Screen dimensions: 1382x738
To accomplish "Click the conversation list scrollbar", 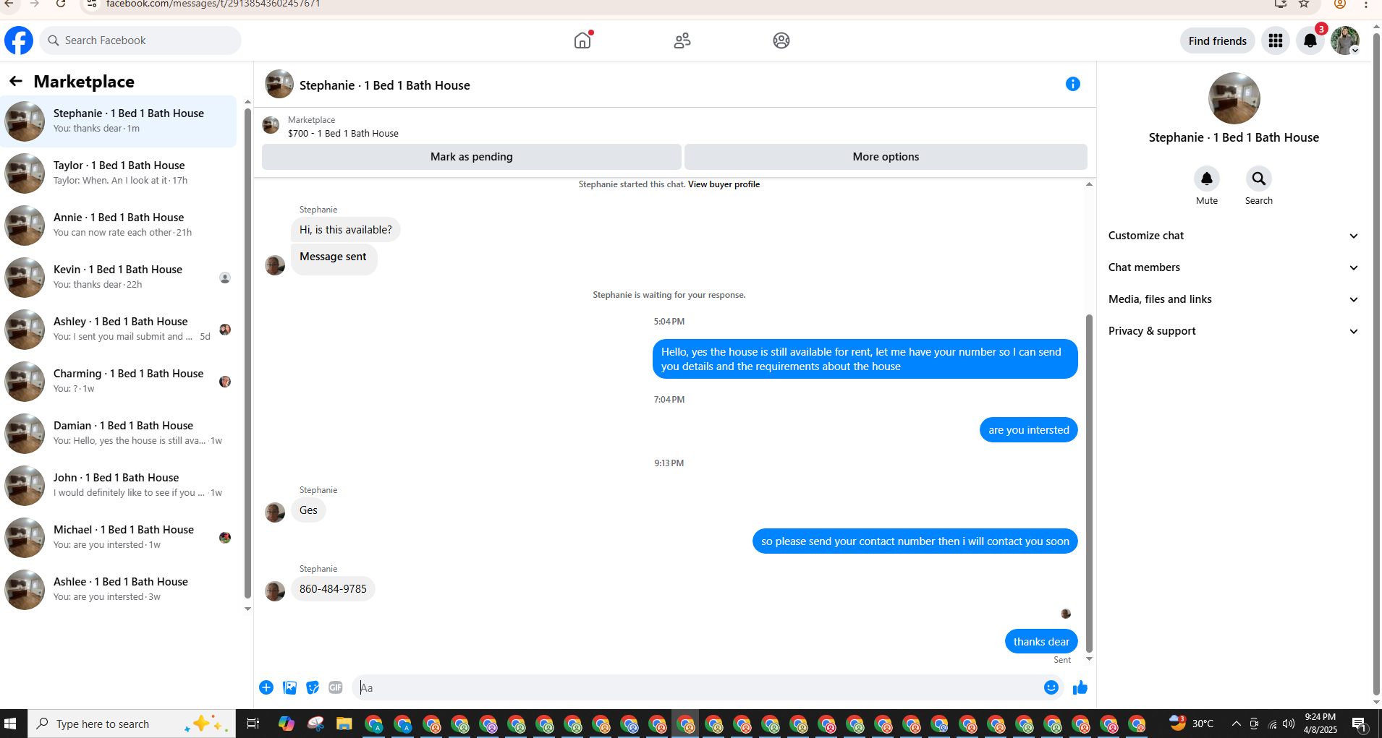I will click(x=247, y=353).
